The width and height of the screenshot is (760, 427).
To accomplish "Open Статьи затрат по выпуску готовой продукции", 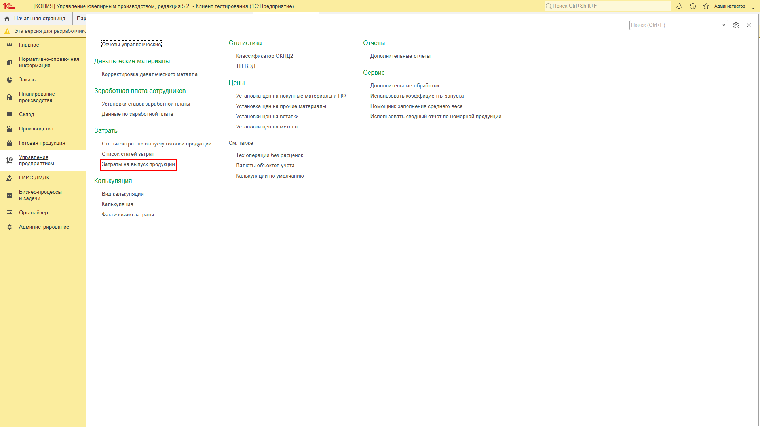I will click(157, 144).
